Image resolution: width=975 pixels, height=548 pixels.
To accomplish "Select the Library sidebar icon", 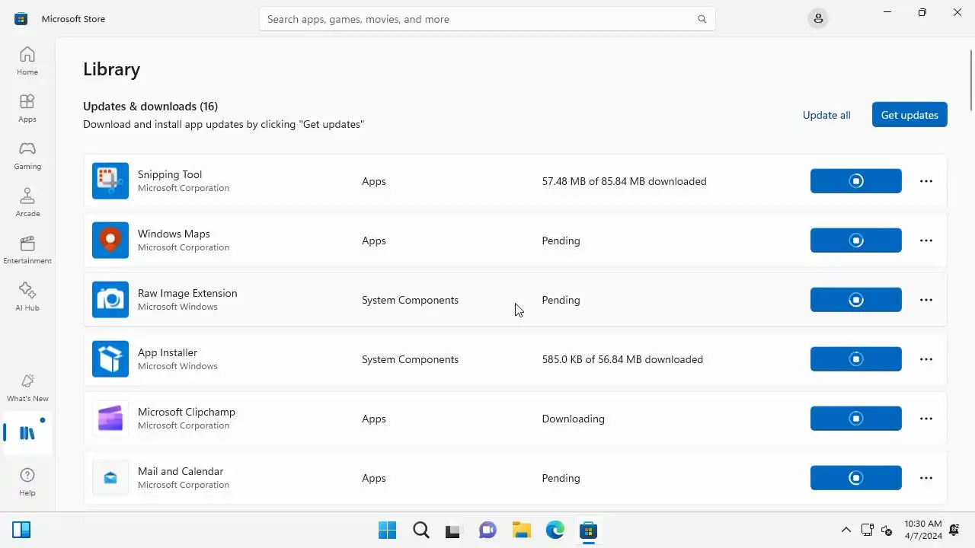I will tap(27, 433).
